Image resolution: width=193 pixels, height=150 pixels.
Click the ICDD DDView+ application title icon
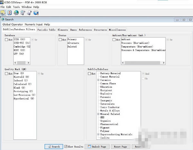point(2,2)
